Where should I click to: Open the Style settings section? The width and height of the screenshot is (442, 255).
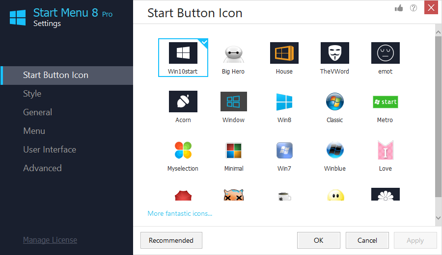click(x=32, y=94)
